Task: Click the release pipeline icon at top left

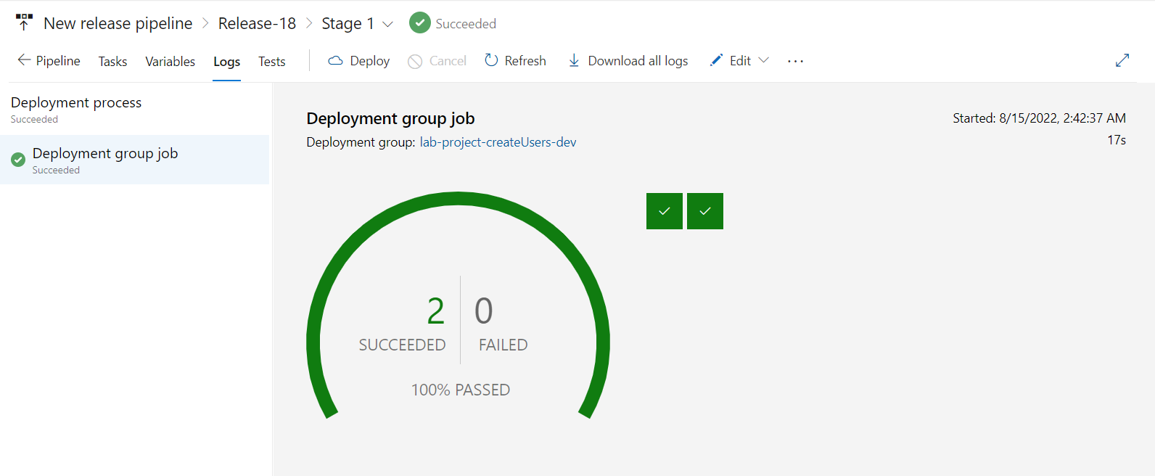Action: [24, 22]
